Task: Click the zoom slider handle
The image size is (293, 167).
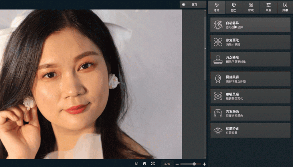Action: pos(194,164)
